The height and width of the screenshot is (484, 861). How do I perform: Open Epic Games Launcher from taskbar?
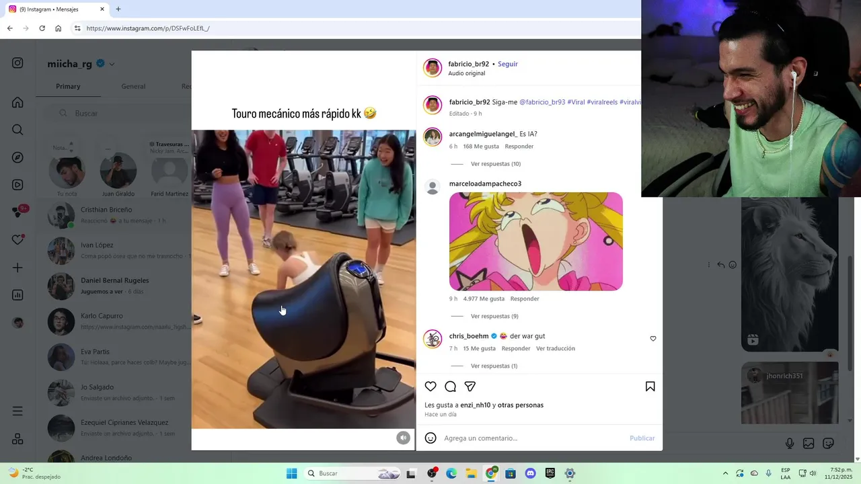[550, 473]
